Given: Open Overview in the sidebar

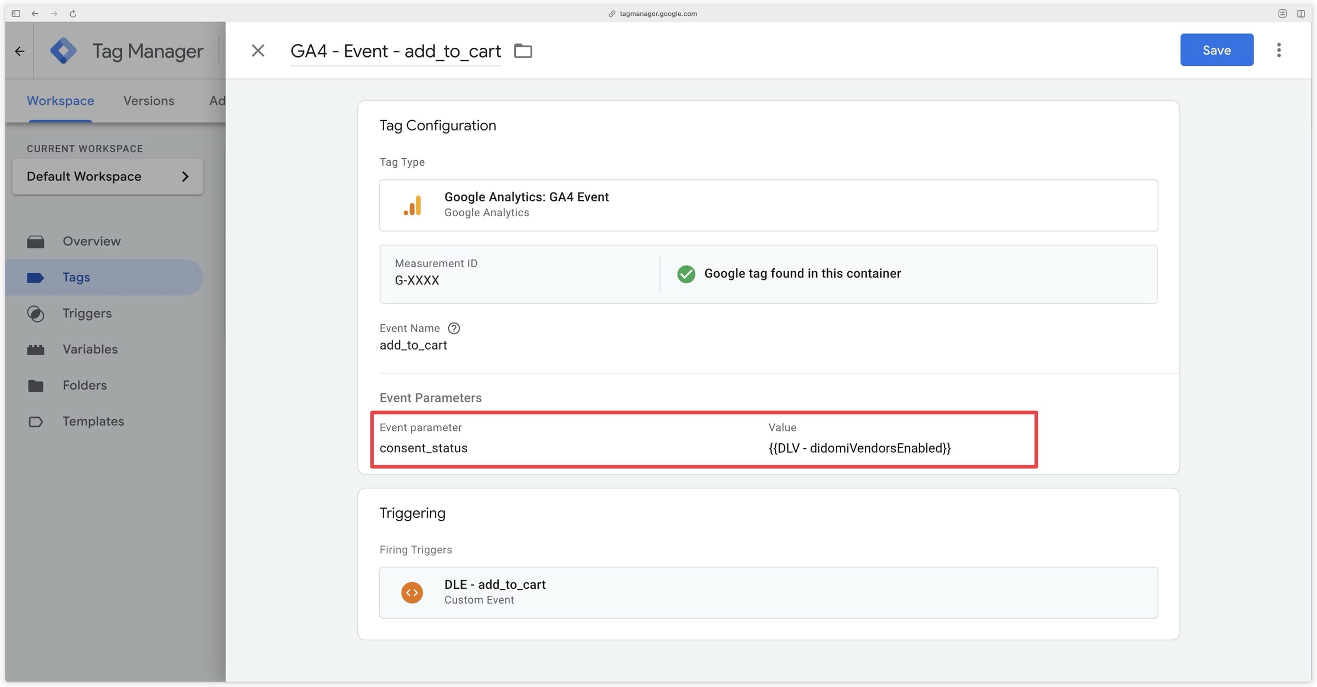Looking at the screenshot, I should [x=92, y=241].
